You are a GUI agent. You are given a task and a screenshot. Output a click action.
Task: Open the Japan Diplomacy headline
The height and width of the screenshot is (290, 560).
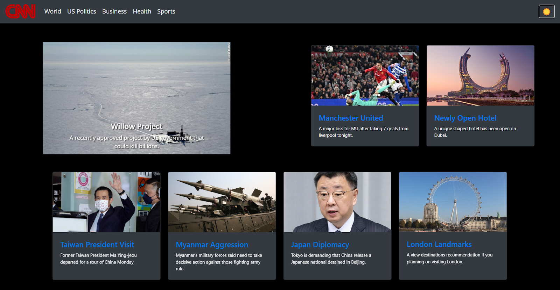tap(320, 245)
